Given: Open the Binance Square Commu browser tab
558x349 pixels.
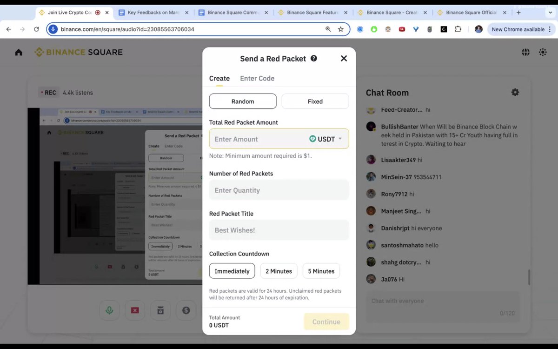Looking at the screenshot, I should [233, 13].
